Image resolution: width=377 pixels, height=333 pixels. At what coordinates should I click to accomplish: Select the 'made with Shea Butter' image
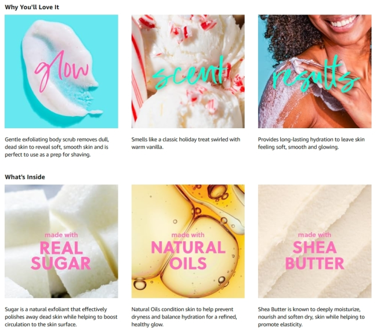pyautogui.click(x=315, y=241)
